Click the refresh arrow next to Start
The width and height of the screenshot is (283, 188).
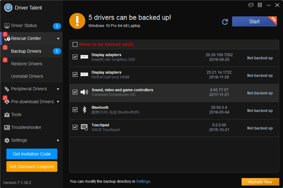point(225,22)
